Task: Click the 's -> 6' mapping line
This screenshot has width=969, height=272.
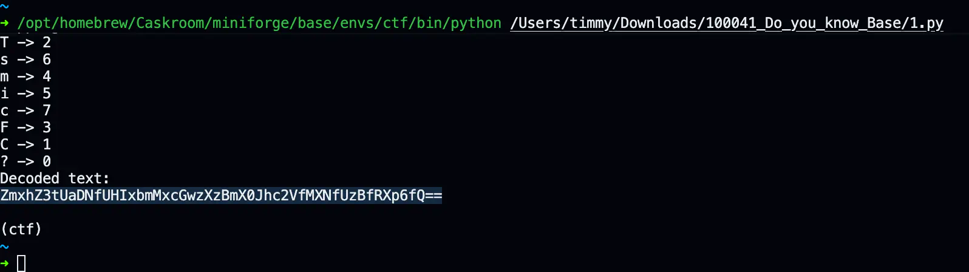Action: pos(25,59)
